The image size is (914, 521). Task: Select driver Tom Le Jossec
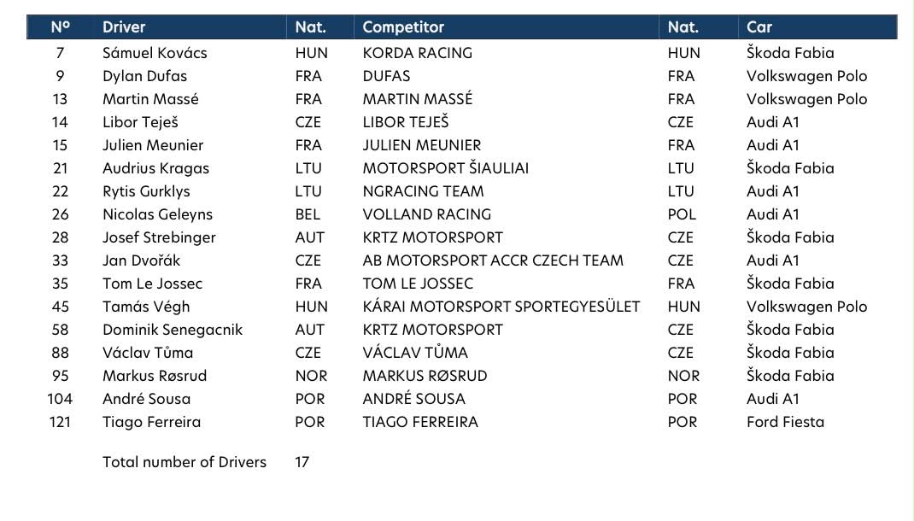(152, 284)
